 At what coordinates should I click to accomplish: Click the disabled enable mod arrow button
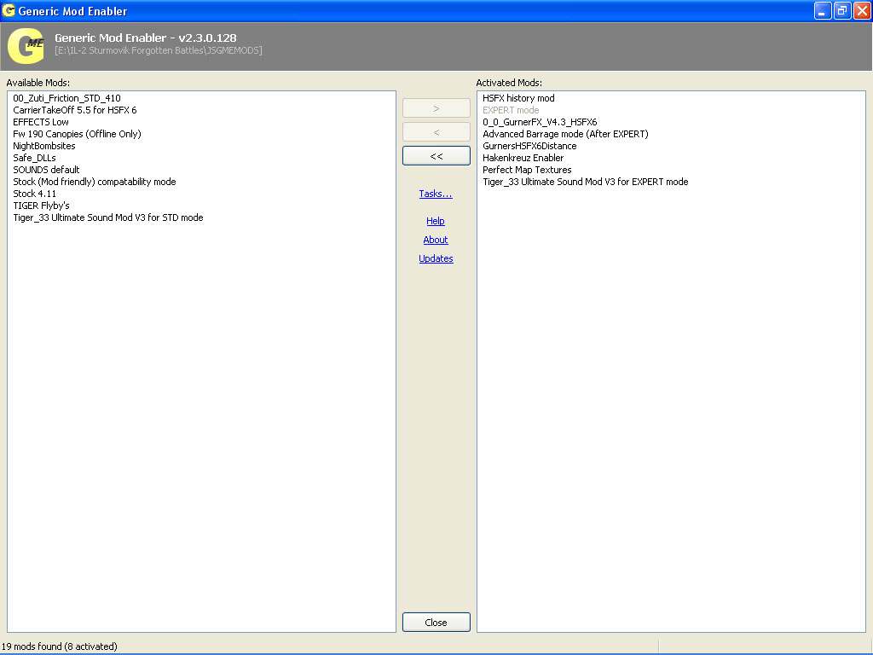pos(436,108)
